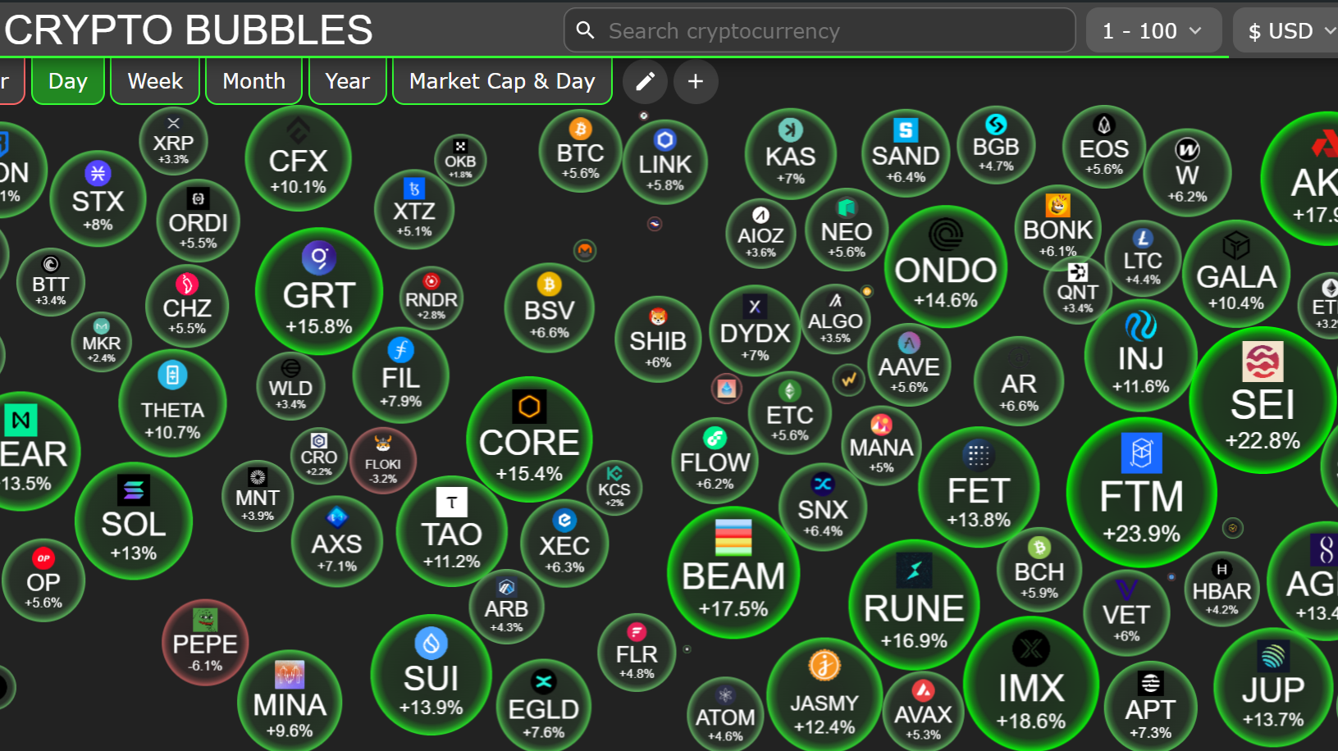Click the Bitcoin BTC bubble
The image size is (1338, 751).
580,152
